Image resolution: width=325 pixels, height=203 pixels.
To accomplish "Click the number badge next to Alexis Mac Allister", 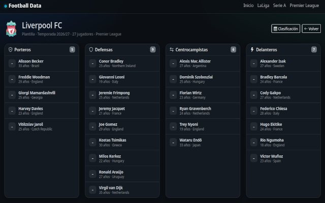I will tap(173, 63).
